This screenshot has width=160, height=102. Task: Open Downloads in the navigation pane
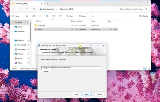(22, 45)
